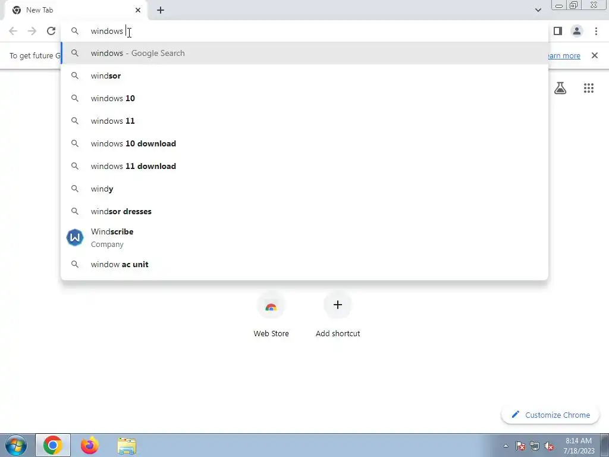This screenshot has width=609, height=457.
Task: Click in the address bar text field
Action: (x=304, y=31)
